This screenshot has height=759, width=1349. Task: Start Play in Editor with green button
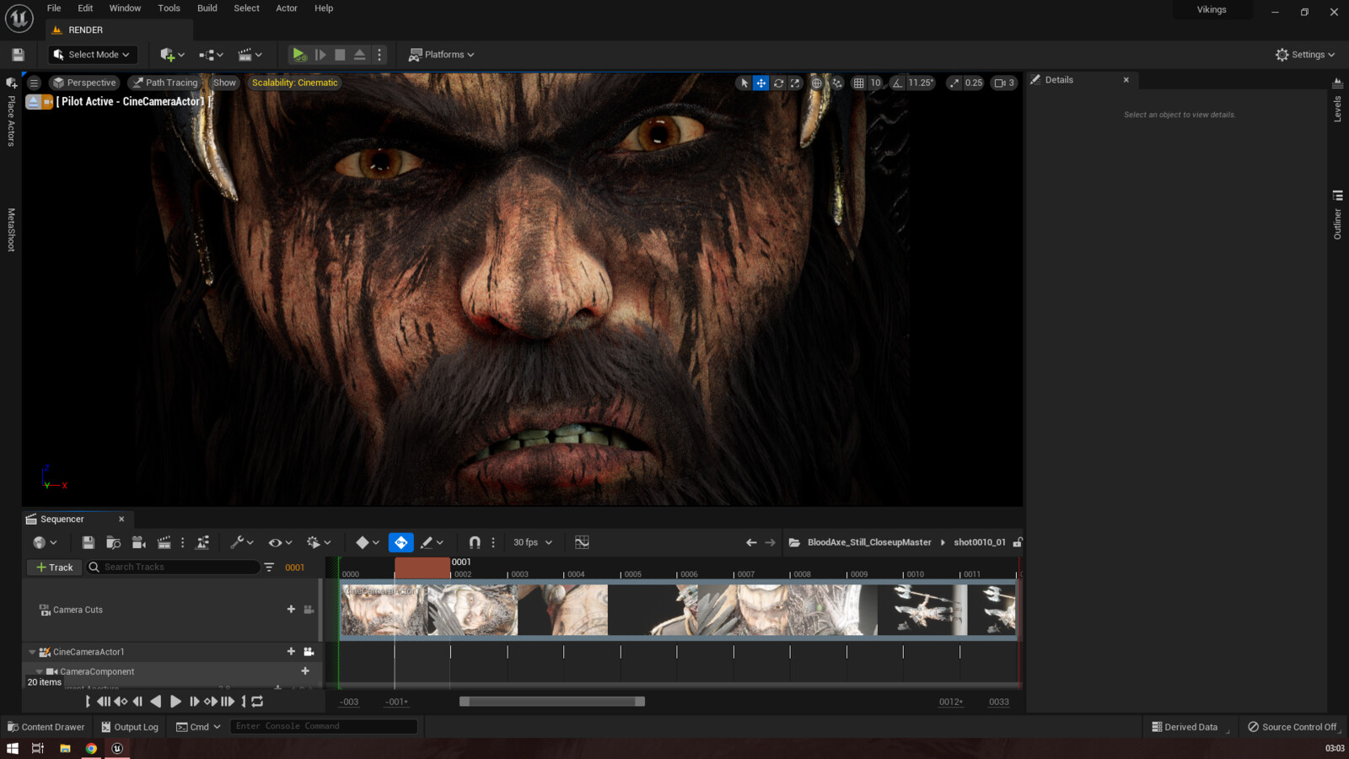(x=299, y=55)
